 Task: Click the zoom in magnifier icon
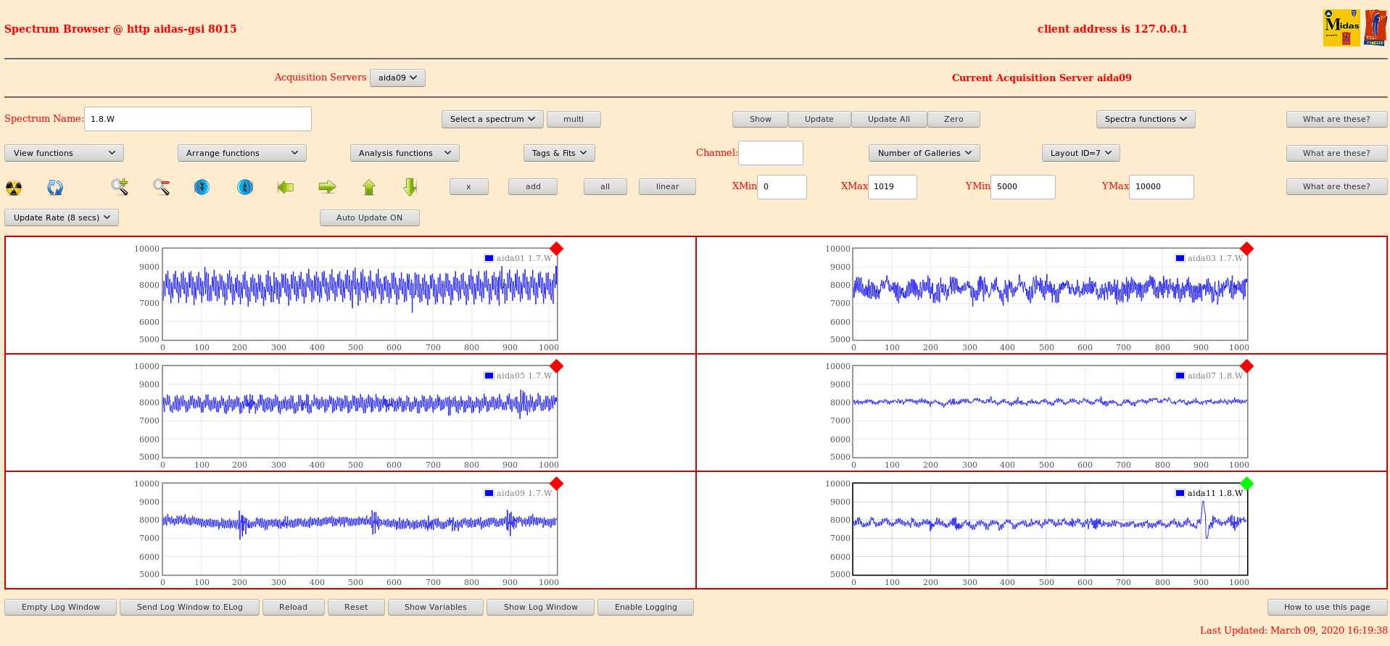coord(120,187)
